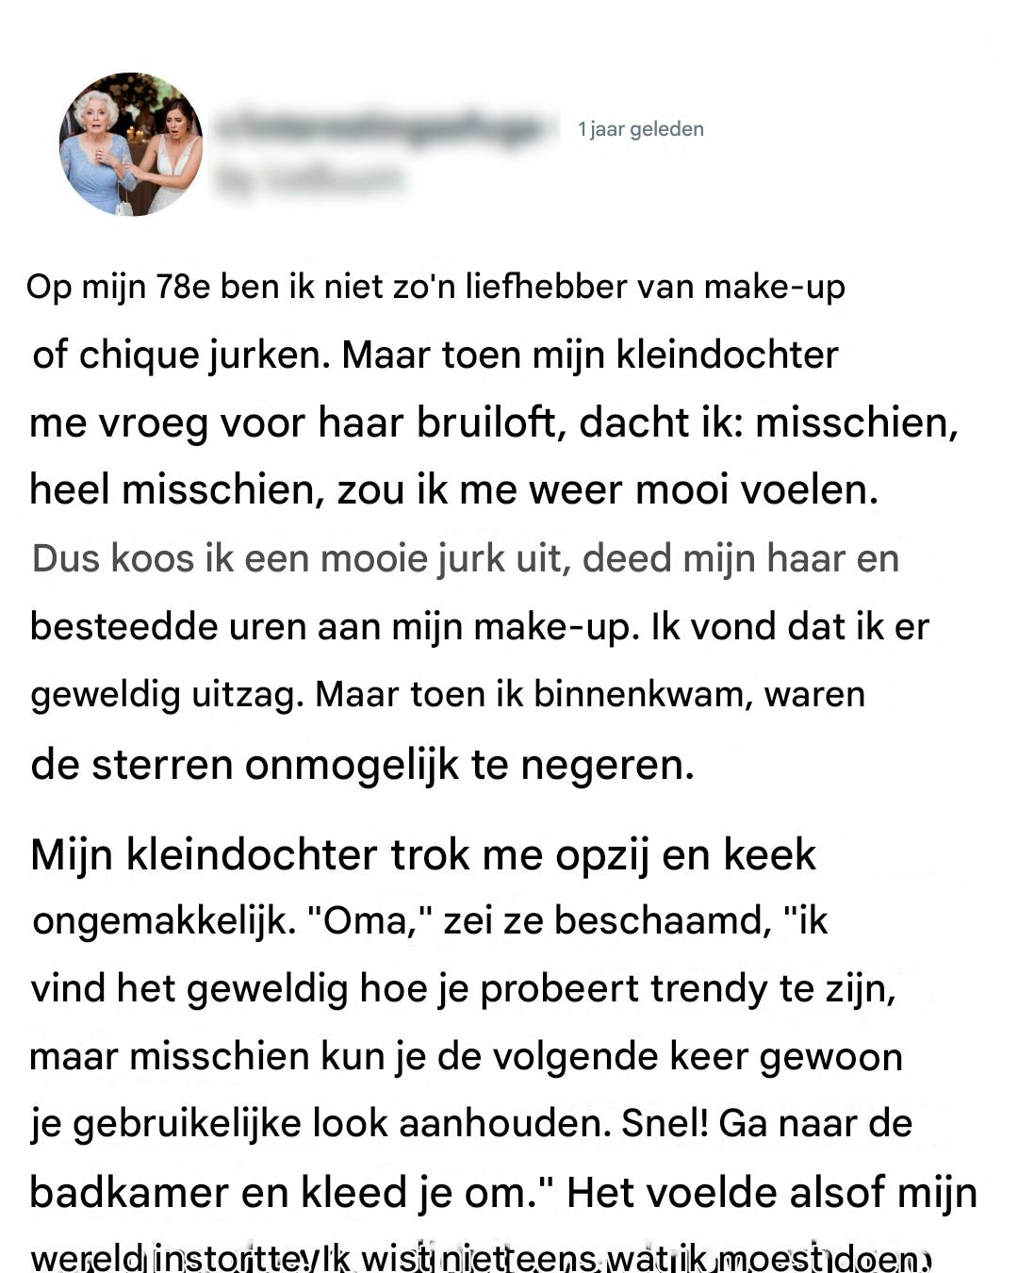
Task: Click the gray line "Dus koos ik een mooie jurk"
Action: (x=465, y=558)
